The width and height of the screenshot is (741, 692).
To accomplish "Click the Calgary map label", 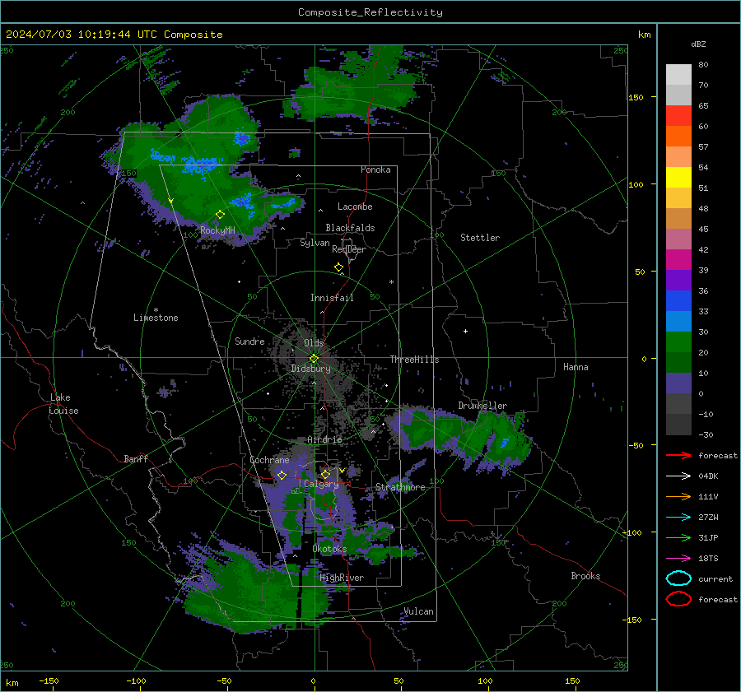I will [x=321, y=484].
